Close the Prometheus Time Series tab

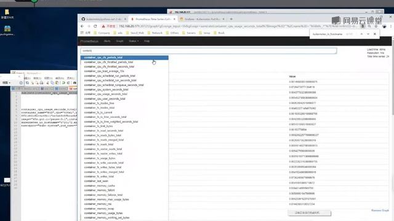[x=174, y=19]
